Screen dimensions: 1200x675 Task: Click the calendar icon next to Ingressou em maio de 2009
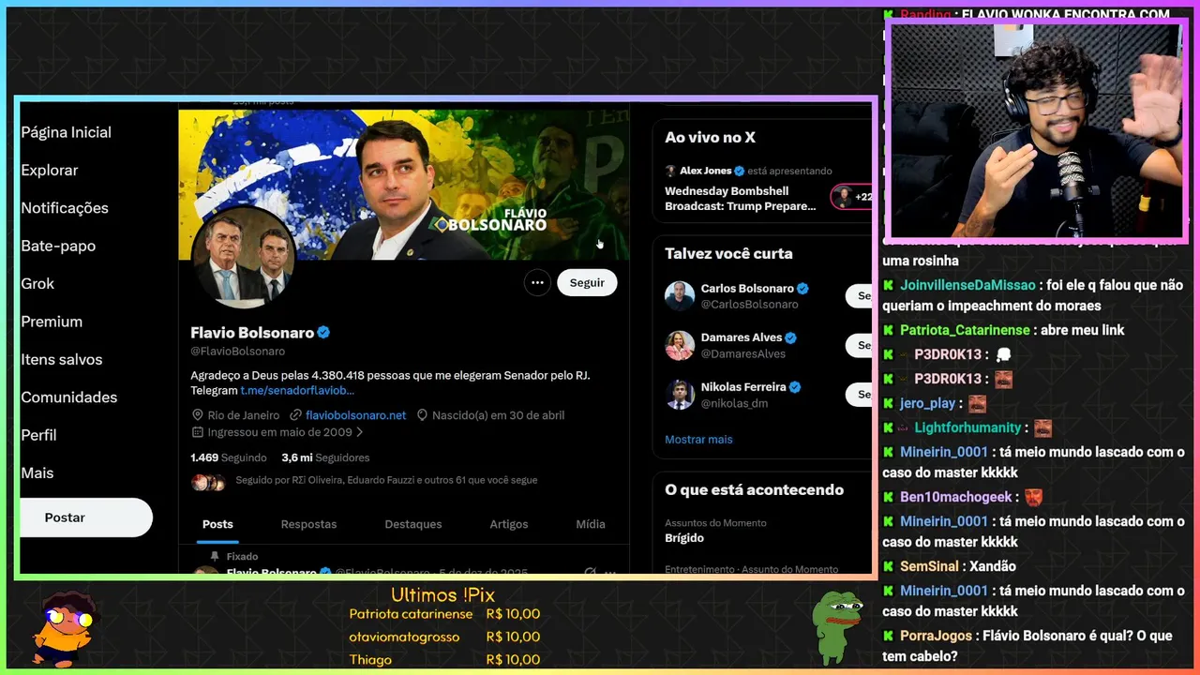pos(198,432)
